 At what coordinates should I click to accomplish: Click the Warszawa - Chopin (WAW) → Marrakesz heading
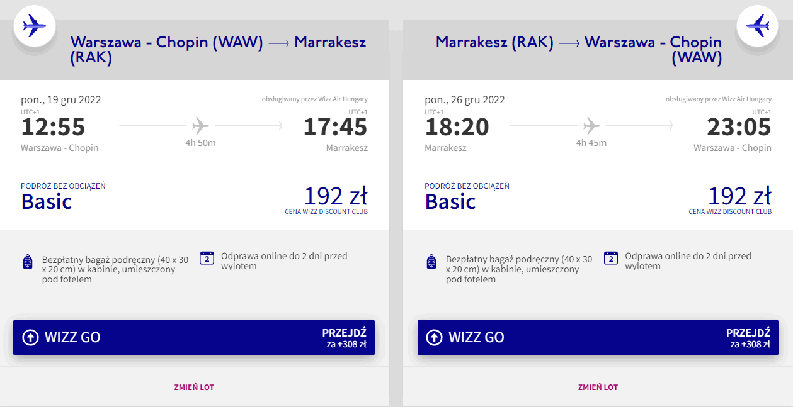218,50
